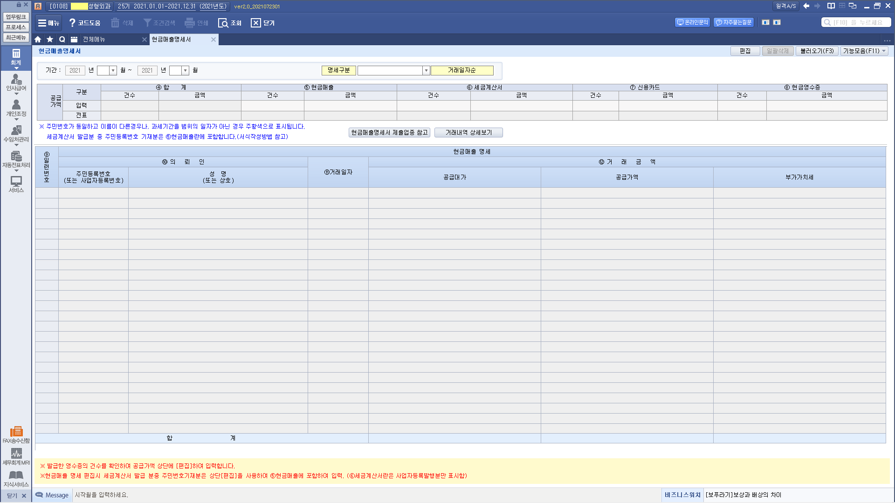Viewport: 895px width, 503px height.
Task: Expand the end month dropdown
Action: [x=185, y=70]
